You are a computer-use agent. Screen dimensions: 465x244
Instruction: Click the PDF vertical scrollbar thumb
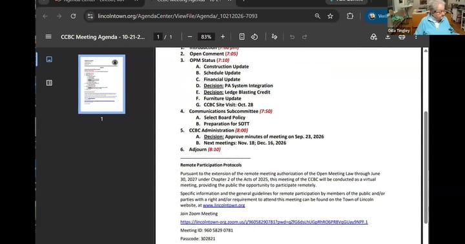tap(426, 168)
